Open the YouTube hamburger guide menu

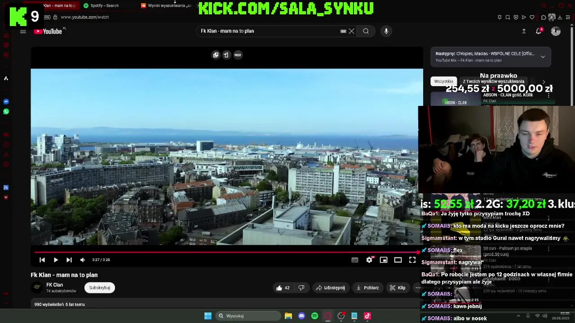point(23,31)
